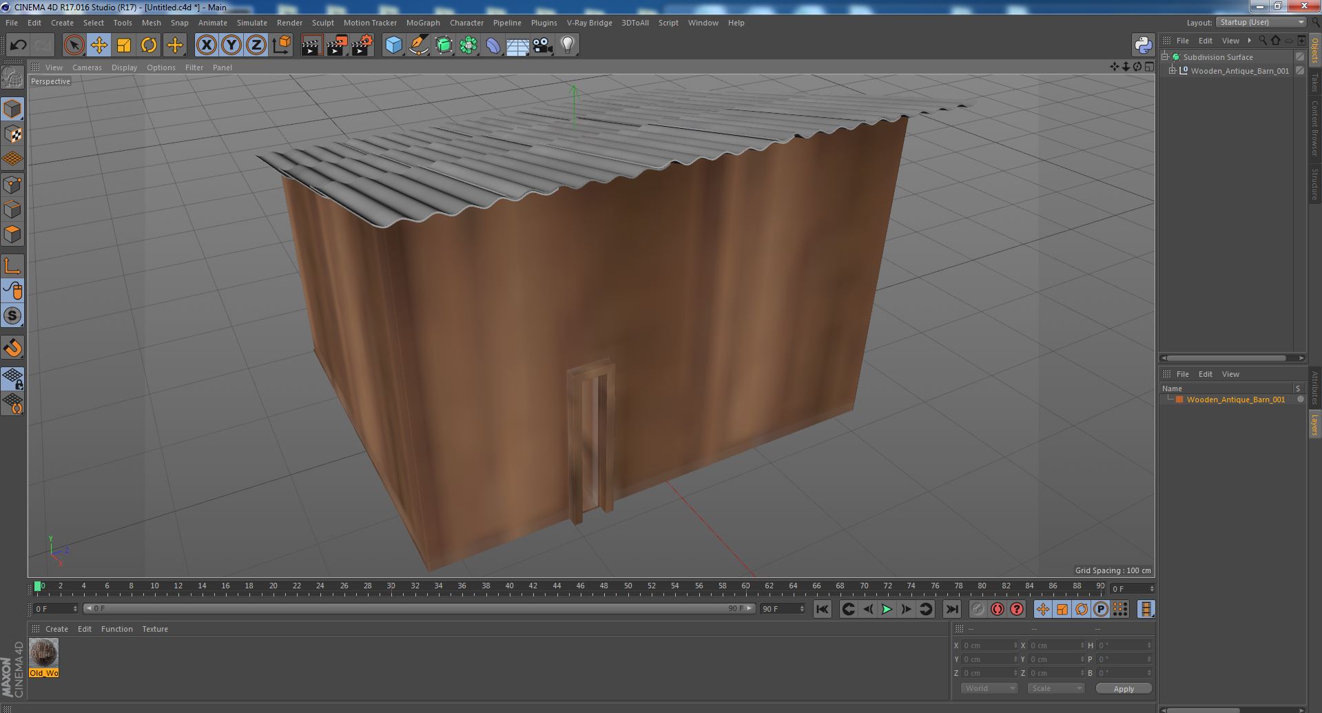
Task: Toggle the X axis lock
Action: coord(206,45)
